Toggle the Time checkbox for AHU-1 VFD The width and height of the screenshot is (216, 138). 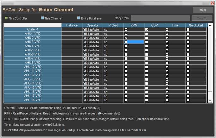pos(167,33)
